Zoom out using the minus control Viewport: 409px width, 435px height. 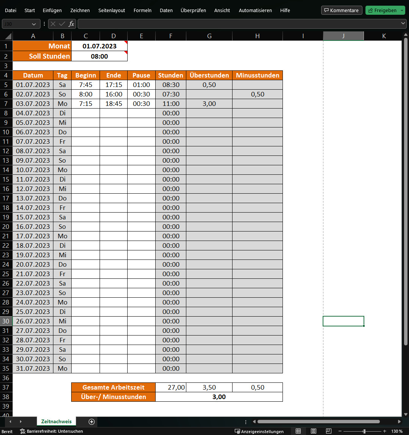tap(340, 431)
